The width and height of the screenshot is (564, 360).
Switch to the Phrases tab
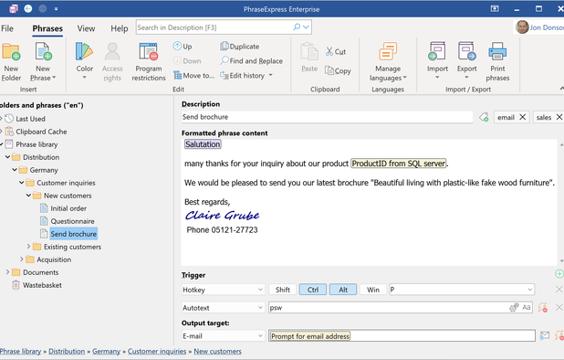pyautogui.click(x=47, y=28)
